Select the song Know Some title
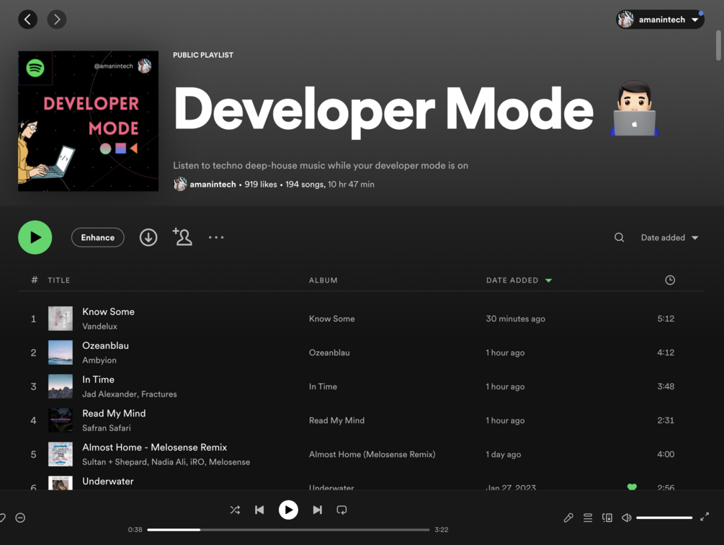Screen dimensions: 724x545 [109, 311]
